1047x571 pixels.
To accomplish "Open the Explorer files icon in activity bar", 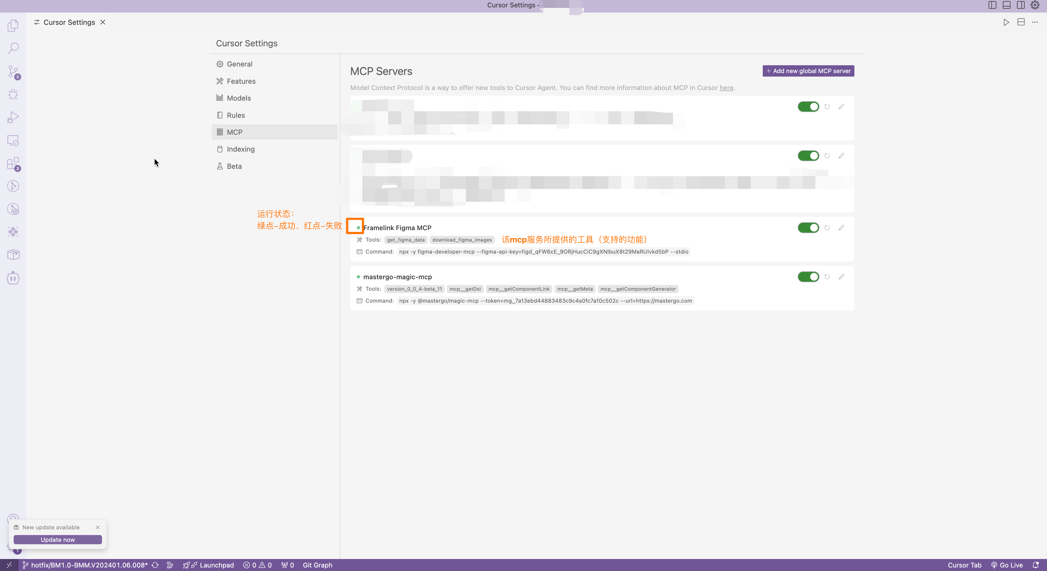I will click(13, 25).
